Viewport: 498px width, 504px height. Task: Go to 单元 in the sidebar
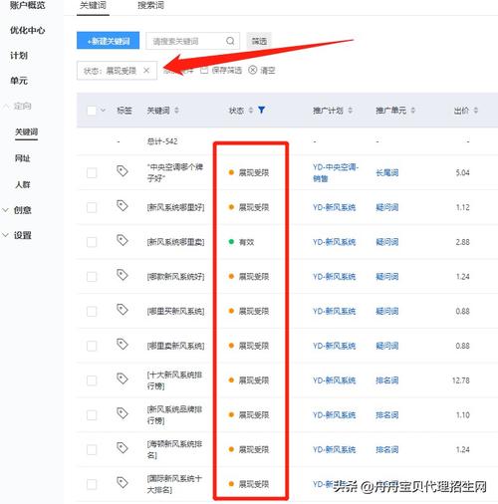19,81
